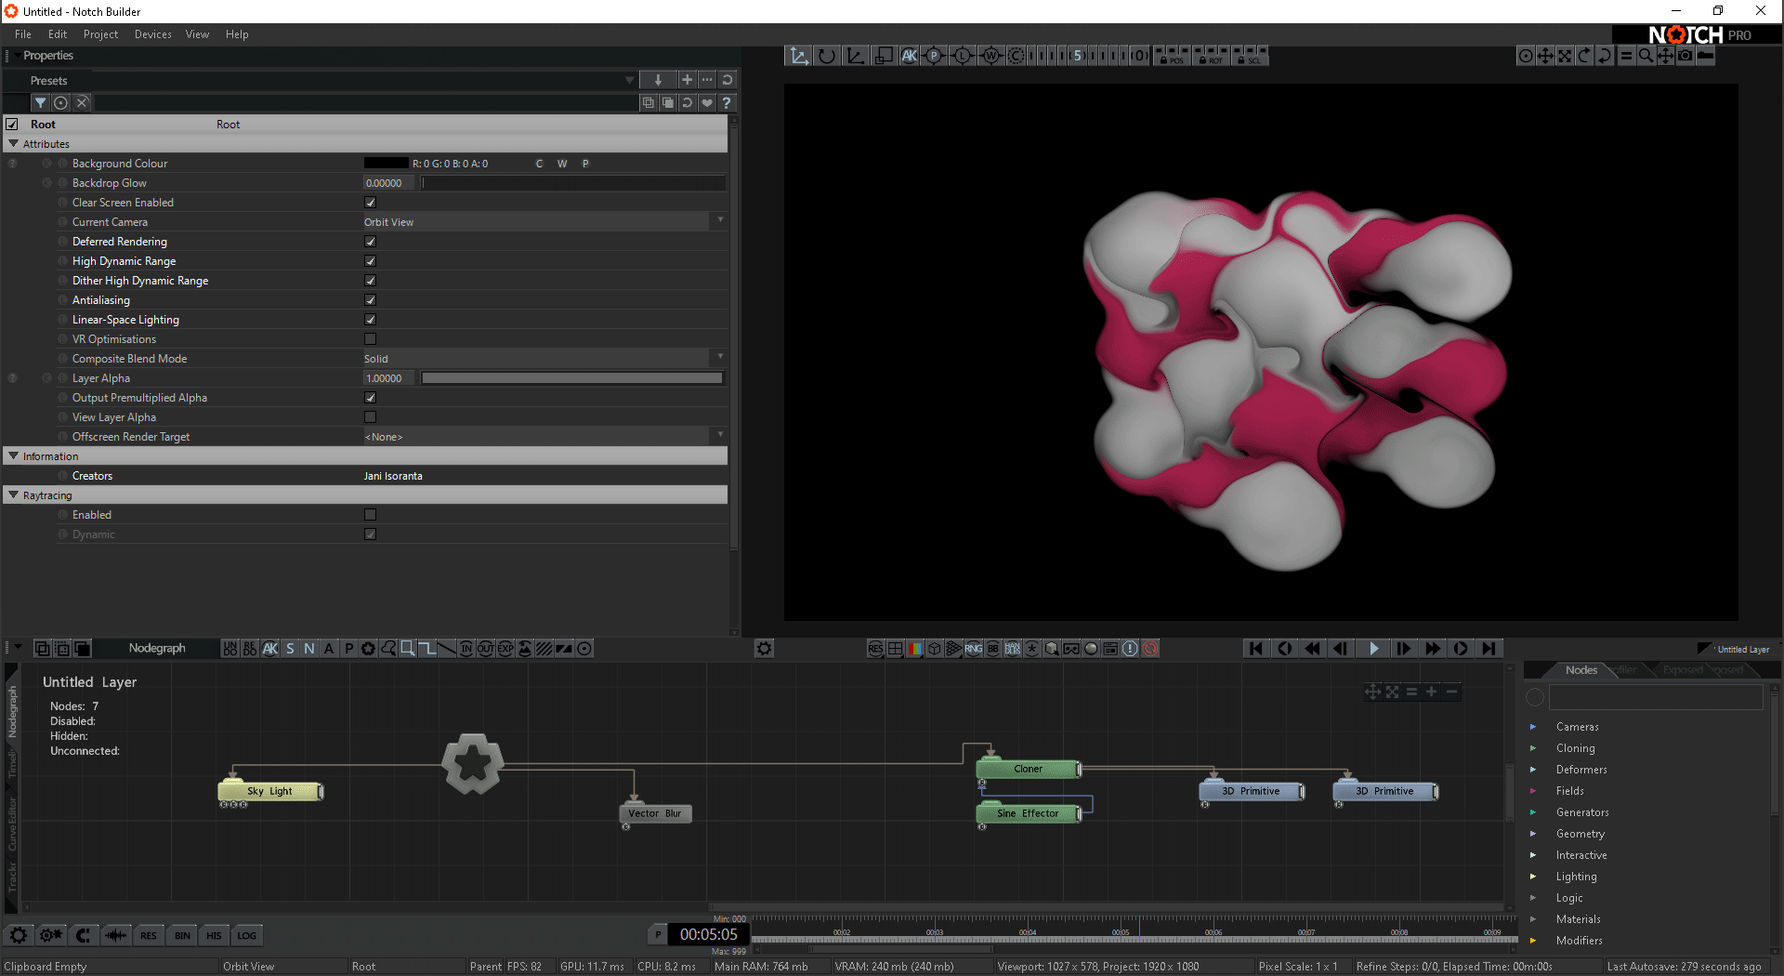Click the REDO icon in the Nodegraph toolbar
This screenshot has width=1784, height=976.
[249, 649]
